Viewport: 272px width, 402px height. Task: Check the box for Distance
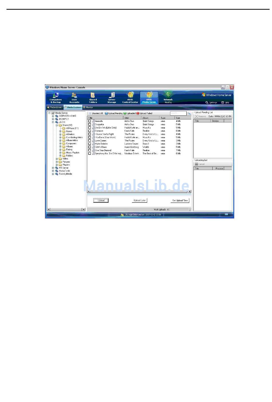pyautogui.click(x=90, y=131)
